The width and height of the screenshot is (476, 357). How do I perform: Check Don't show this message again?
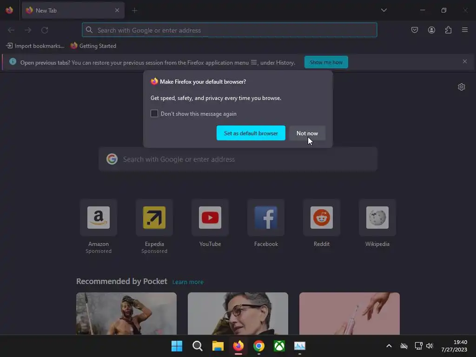(x=154, y=113)
